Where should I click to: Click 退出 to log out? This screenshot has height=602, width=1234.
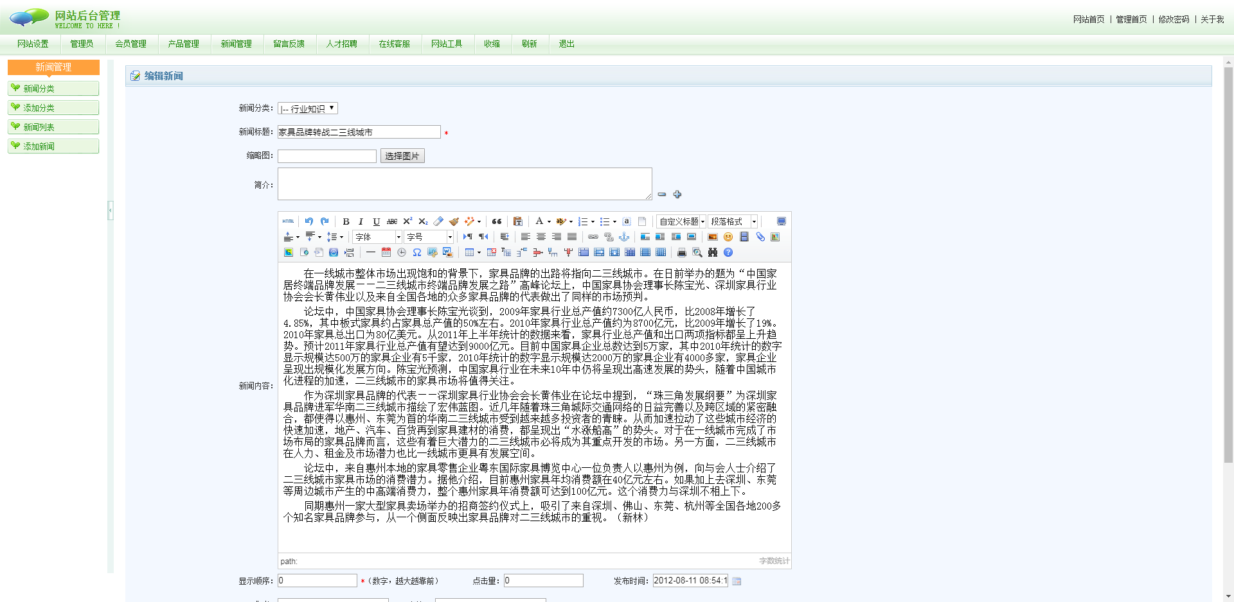click(x=566, y=44)
